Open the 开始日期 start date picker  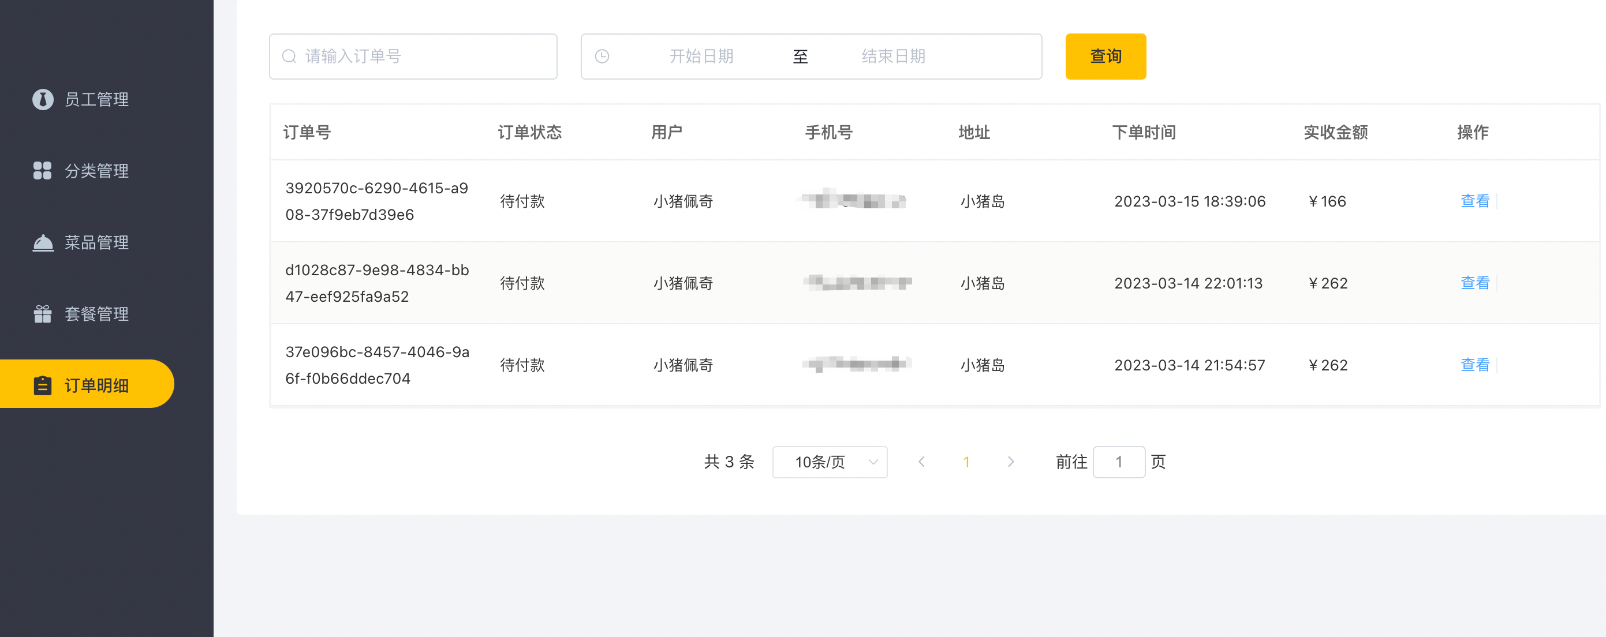click(701, 57)
